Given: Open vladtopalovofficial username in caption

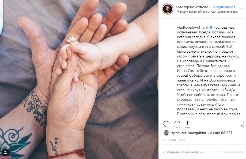Looking at the screenshot, I should click(192, 28).
